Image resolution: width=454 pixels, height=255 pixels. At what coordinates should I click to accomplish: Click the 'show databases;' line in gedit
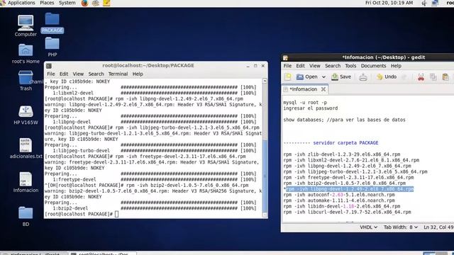pyautogui.click(x=344, y=120)
